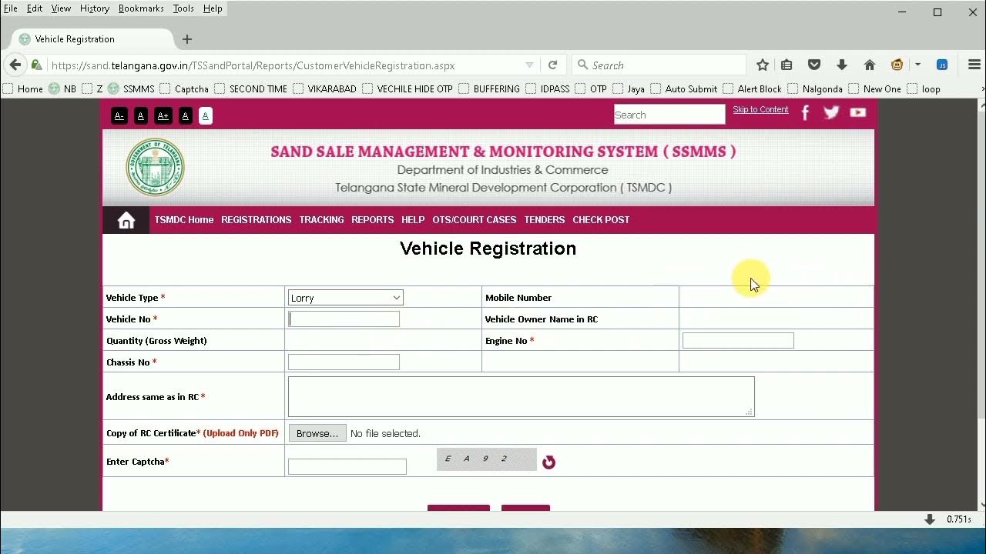Open the Captcha bookmark
Image resolution: width=986 pixels, height=554 pixels.
pos(184,89)
